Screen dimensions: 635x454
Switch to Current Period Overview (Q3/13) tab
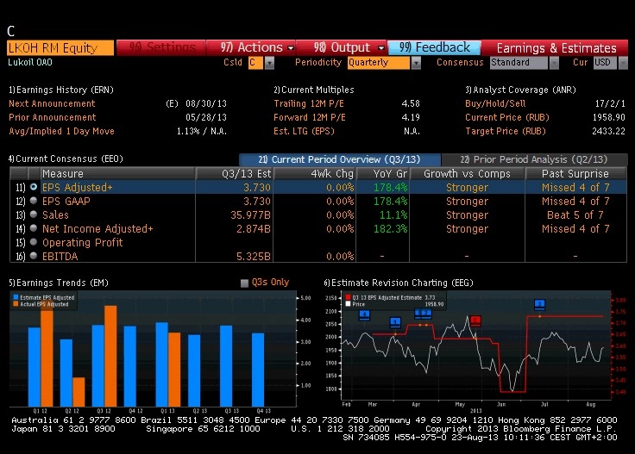(340, 159)
